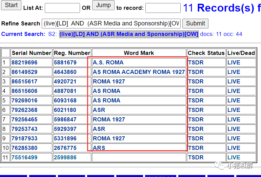Open serial number 79253743
The image size is (261, 177).
24,129
